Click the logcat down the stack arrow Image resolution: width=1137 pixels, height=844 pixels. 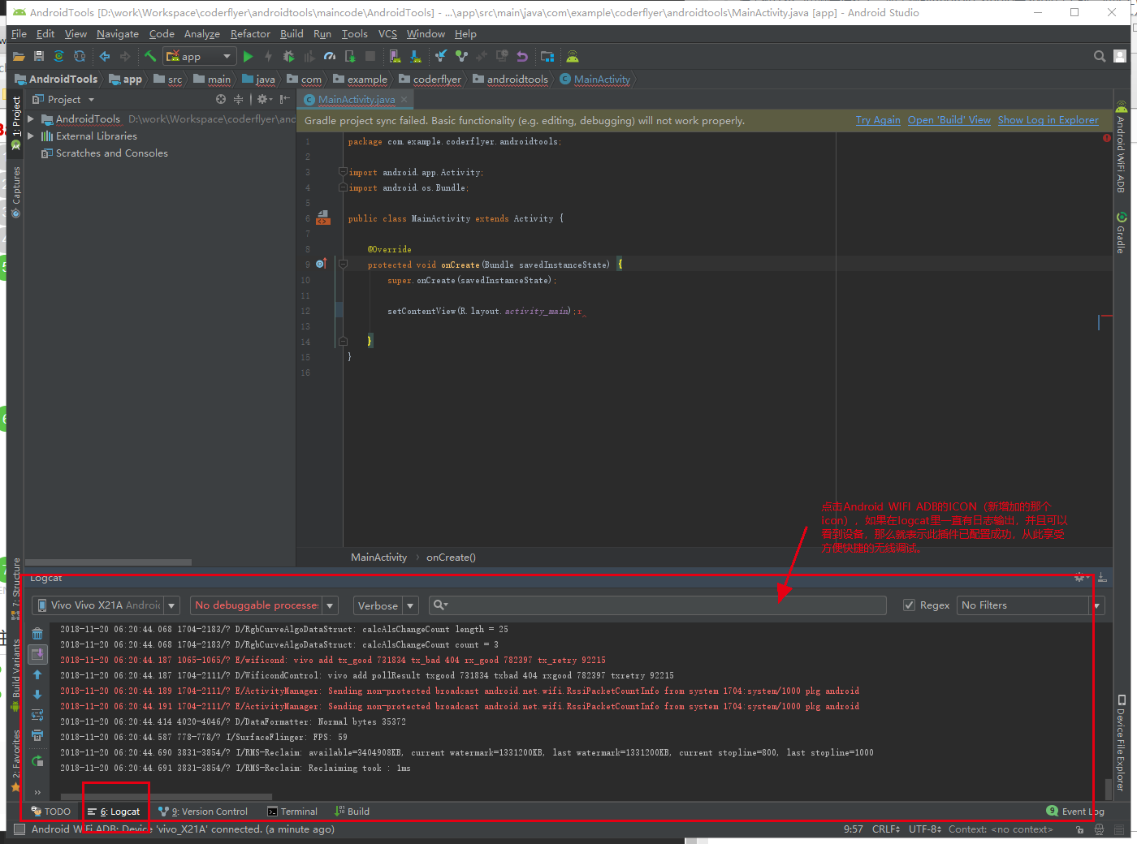point(37,695)
